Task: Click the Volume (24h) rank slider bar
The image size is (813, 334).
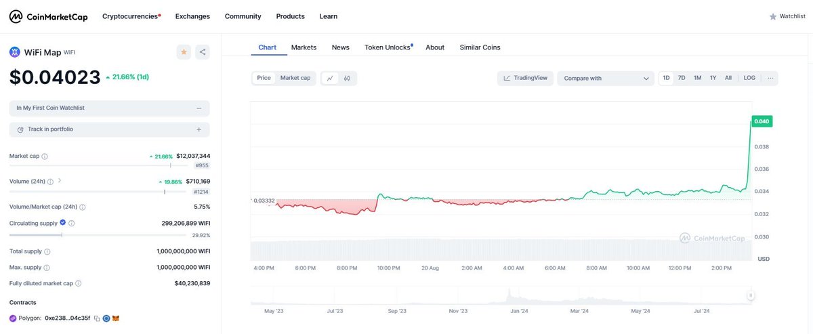Action: pos(99,191)
